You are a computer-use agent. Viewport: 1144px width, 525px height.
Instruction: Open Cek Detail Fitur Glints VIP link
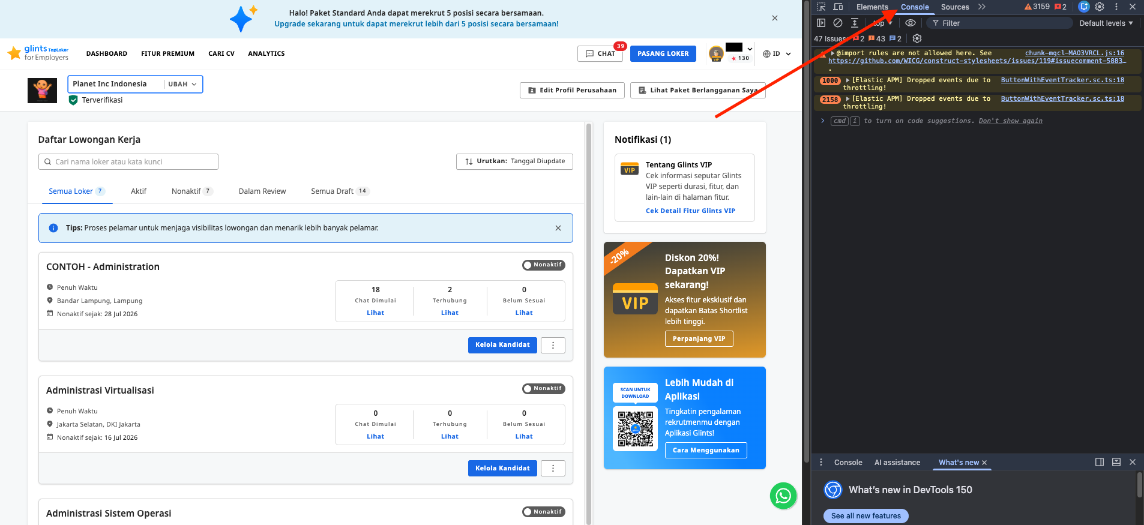pos(690,211)
